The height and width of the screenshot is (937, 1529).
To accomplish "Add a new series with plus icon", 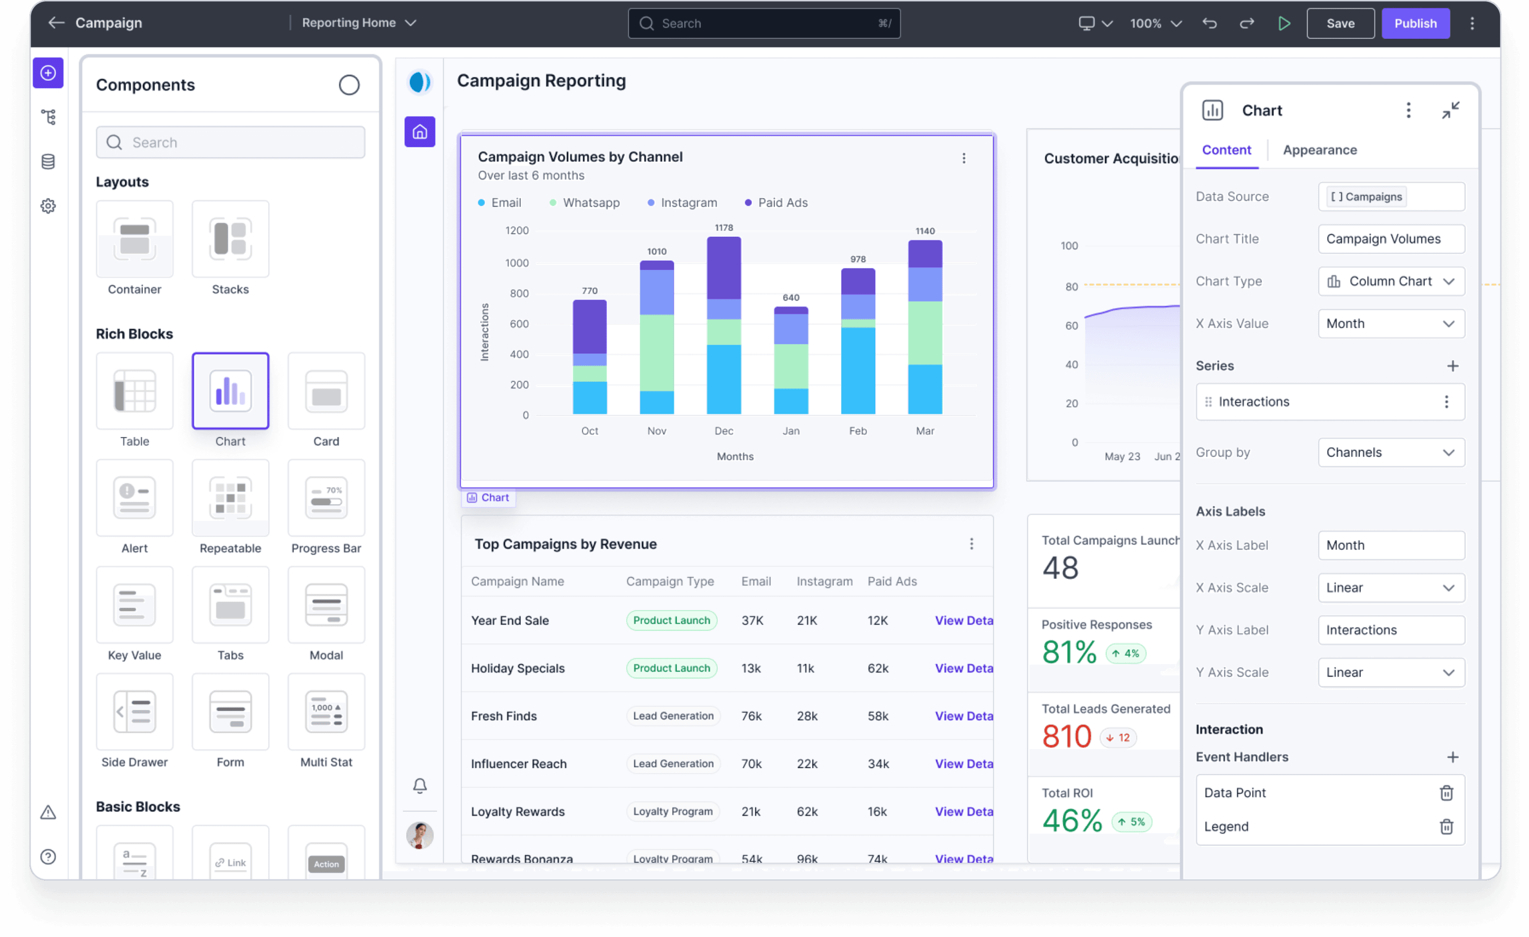I will click(x=1452, y=366).
